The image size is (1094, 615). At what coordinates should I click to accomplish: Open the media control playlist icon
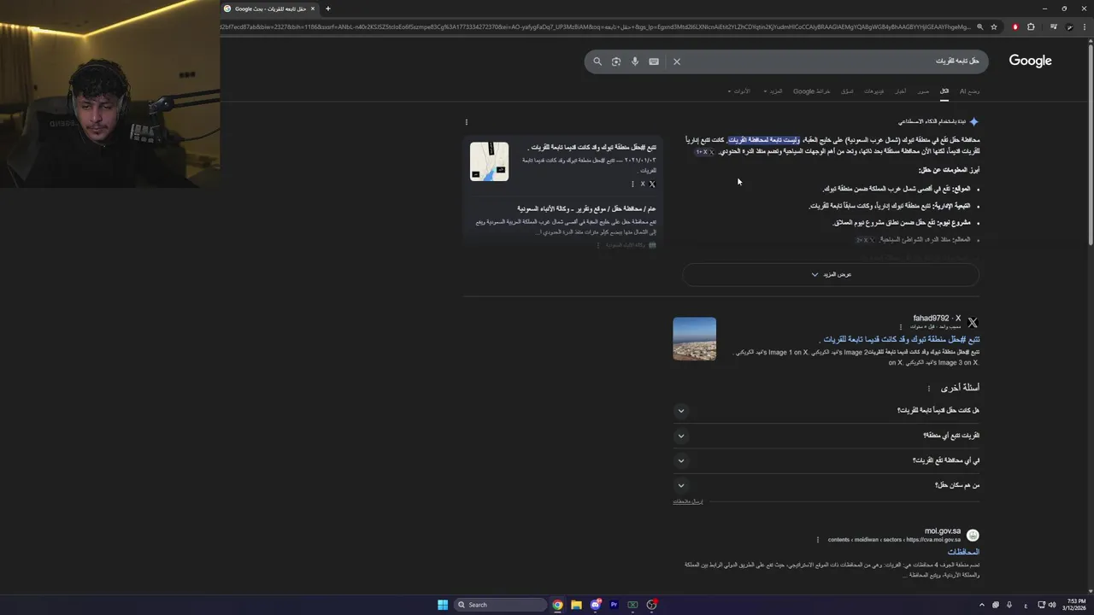[1053, 26]
